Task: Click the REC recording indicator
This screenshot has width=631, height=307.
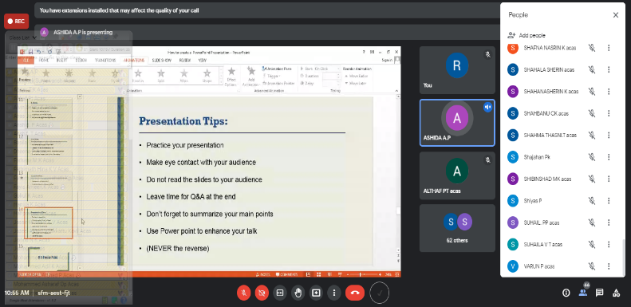Action: pyautogui.click(x=16, y=22)
